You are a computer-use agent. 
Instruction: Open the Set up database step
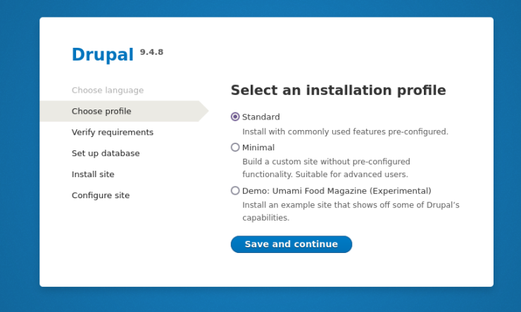pos(106,153)
